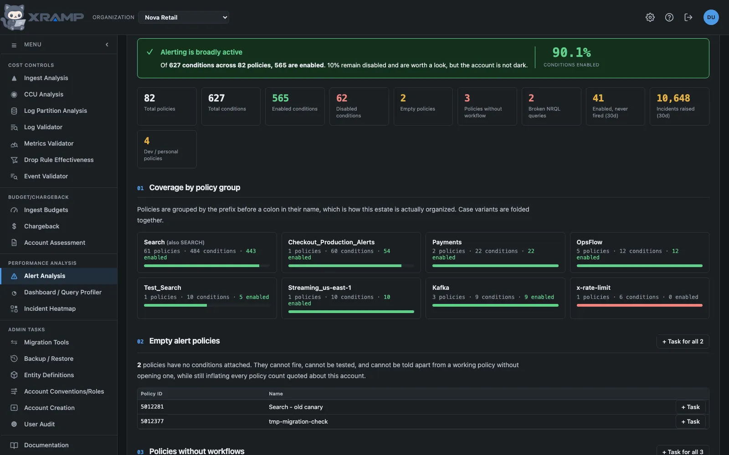Click the Event Validator icon
The height and width of the screenshot is (455, 729).
coord(14,177)
